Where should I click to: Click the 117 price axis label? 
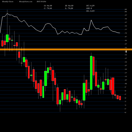click(126, 73)
